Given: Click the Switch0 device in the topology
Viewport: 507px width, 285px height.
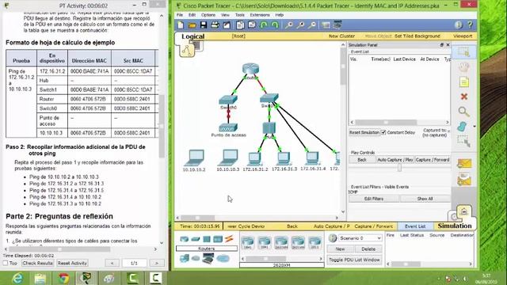Looking at the screenshot, I should click(228, 101).
